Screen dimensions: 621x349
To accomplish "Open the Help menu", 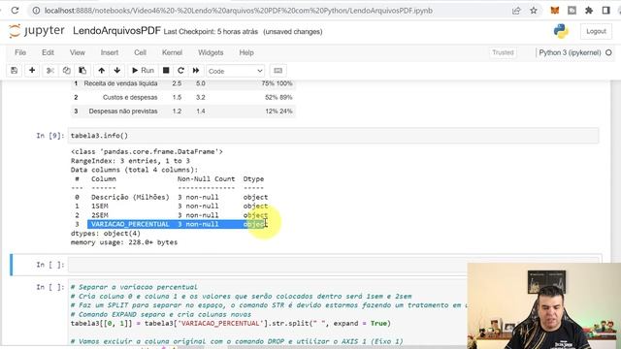I will pos(245,52).
